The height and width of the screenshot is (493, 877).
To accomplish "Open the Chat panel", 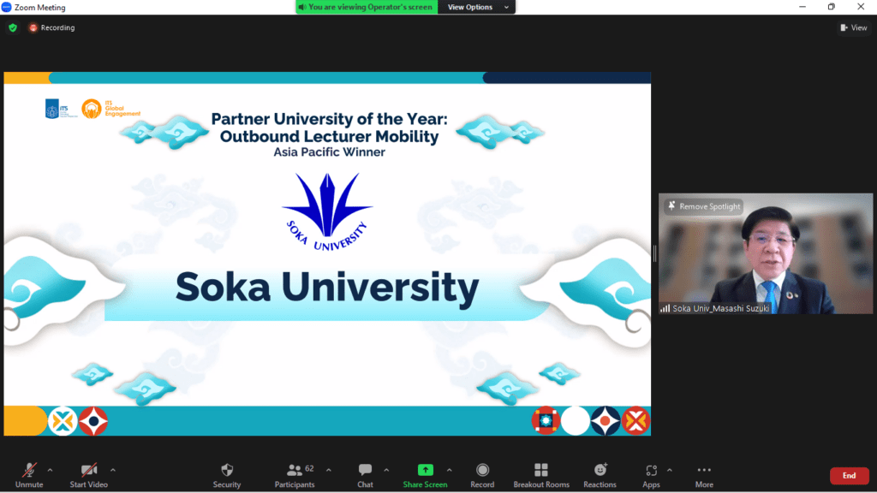I will click(365, 475).
